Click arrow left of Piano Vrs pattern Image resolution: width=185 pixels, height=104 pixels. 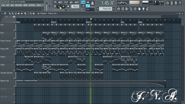(98, 9)
